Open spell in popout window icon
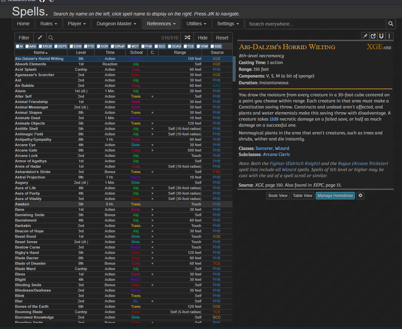The width and height of the screenshot is (402, 329). coord(373,36)
